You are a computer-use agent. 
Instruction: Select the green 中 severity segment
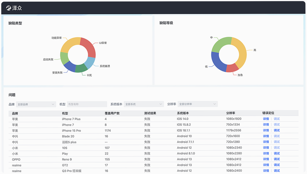[221, 44]
